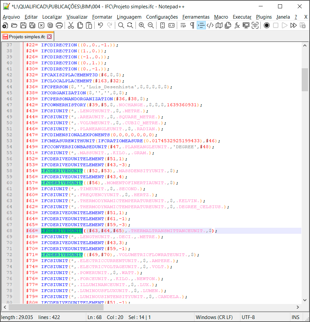Open the Visualizar menu

click(x=77, y=17)
